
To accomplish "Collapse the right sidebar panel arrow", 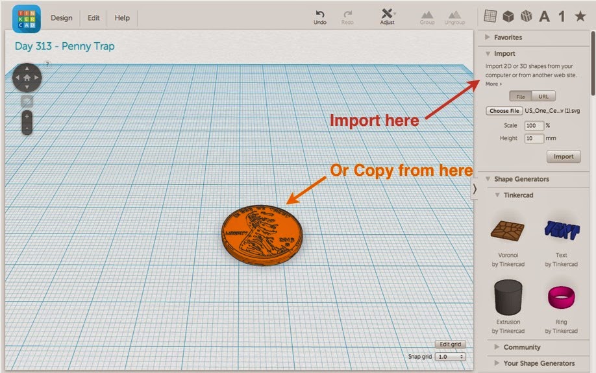I will [475, 189].
